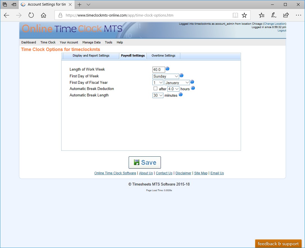Add page to favorites star

coord(244,15)
